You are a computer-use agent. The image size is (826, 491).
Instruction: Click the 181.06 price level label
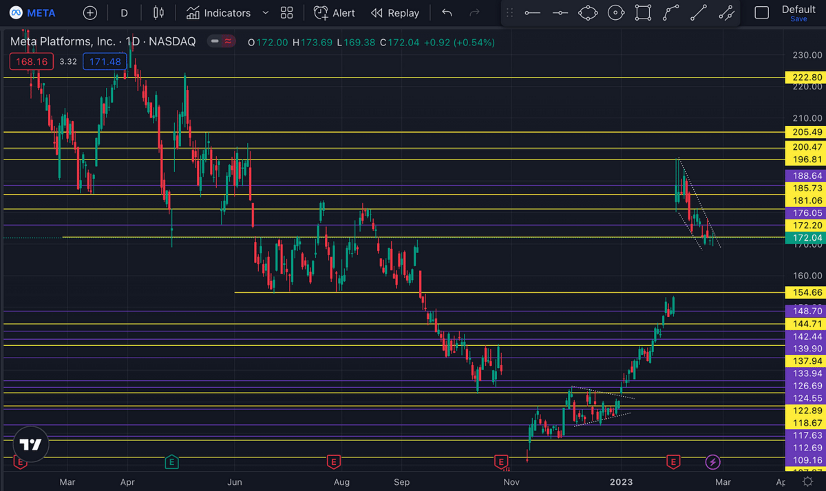[805, 200]
